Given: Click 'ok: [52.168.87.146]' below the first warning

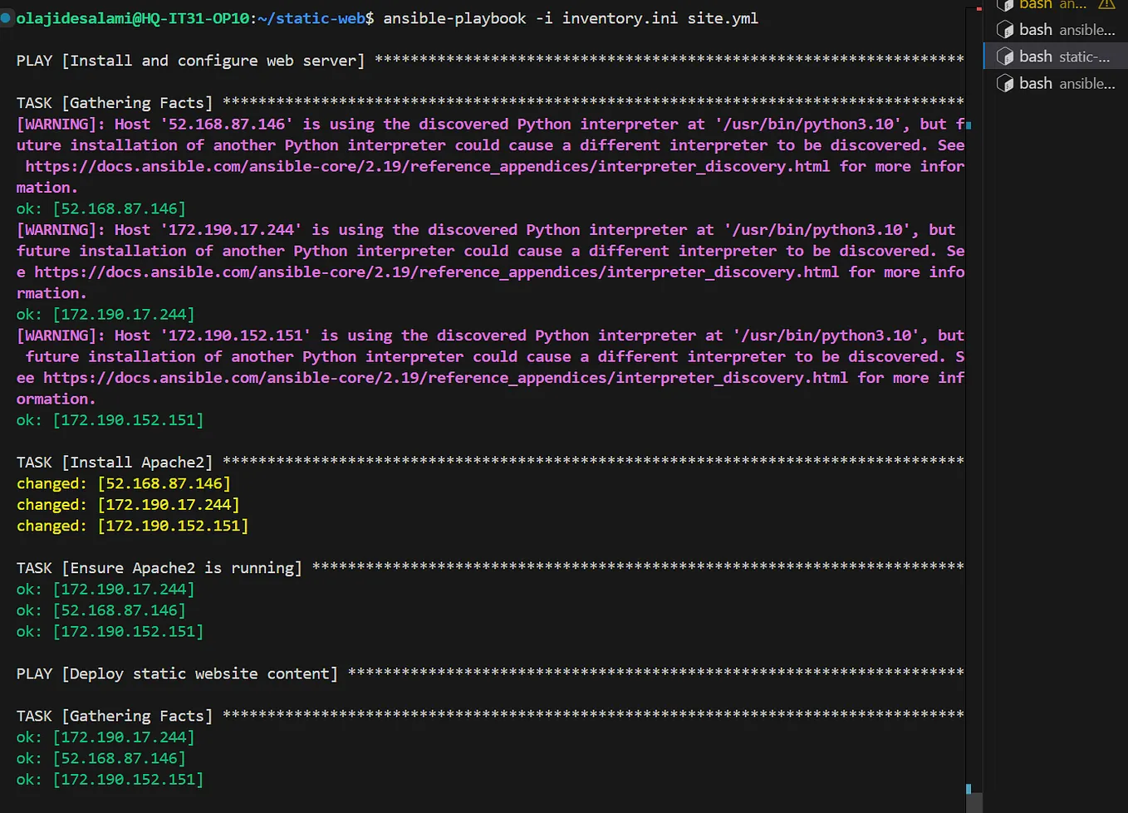Looking at the screenshot, I should 101,208.
